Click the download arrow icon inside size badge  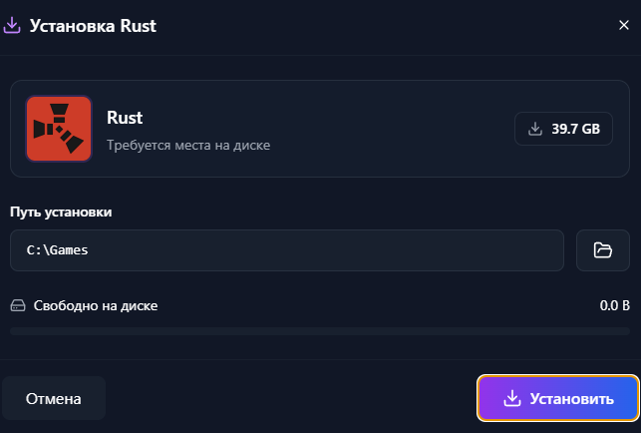tap(534, 129)
